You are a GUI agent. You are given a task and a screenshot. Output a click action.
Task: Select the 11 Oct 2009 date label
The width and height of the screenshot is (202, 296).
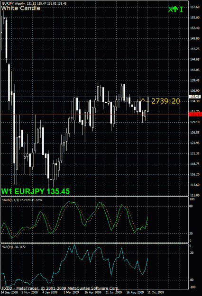[x=156, y=292]
